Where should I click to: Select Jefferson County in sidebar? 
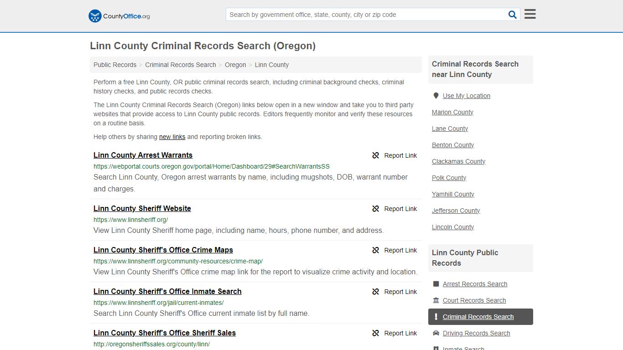pyautogui.click(x=456, y=211)
